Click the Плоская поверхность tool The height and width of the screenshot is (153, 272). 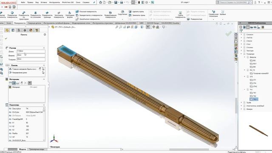[86, 11]
